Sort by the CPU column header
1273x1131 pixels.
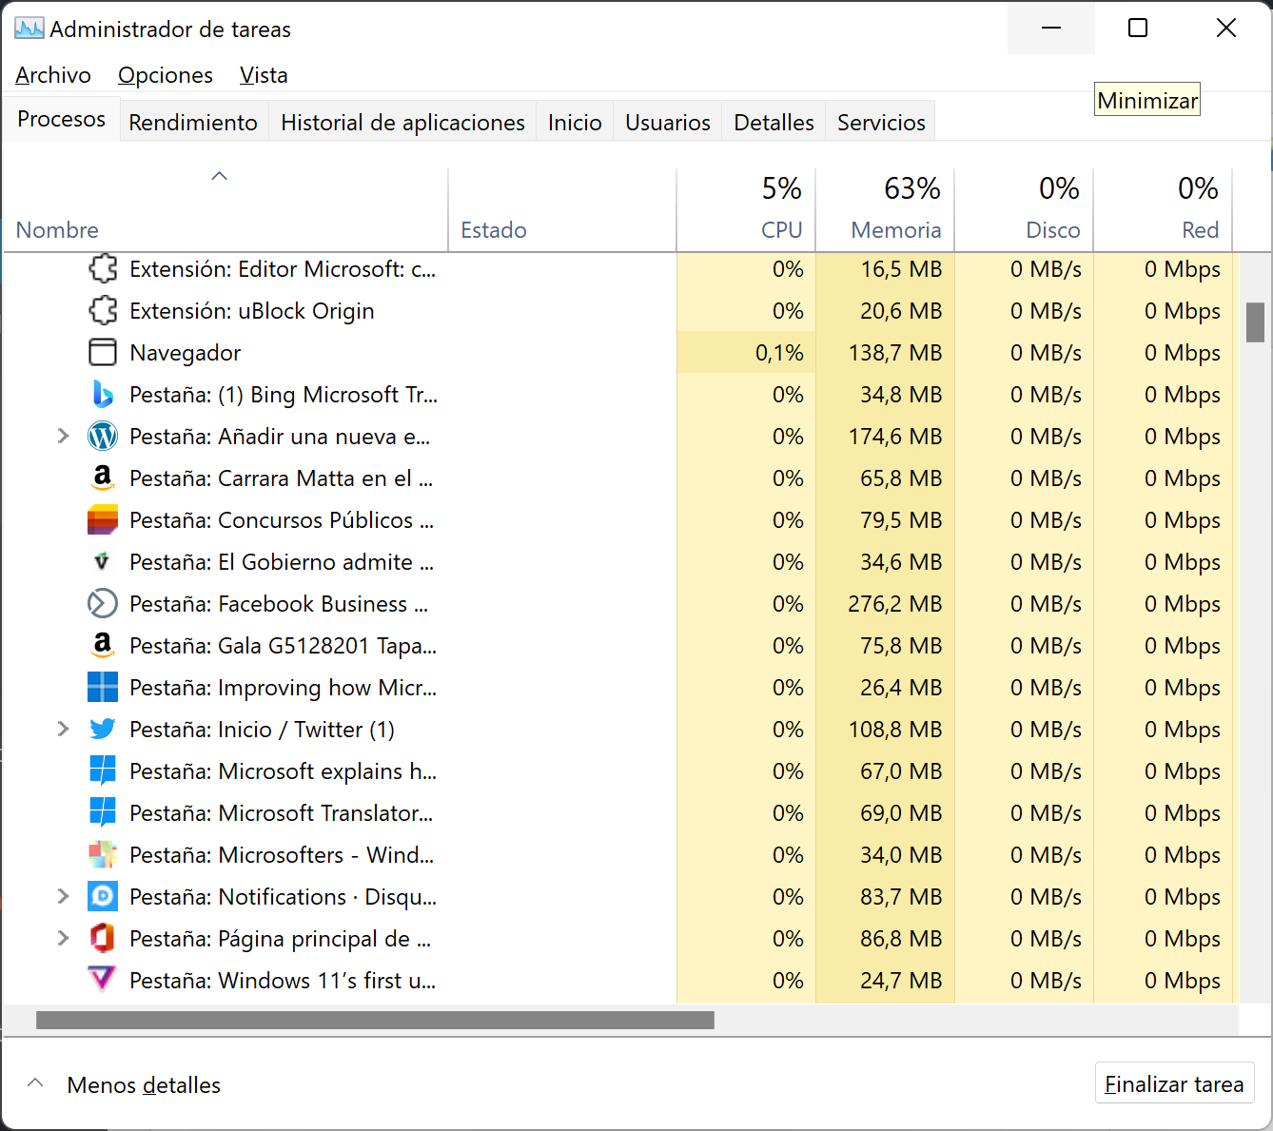[746, 210]
